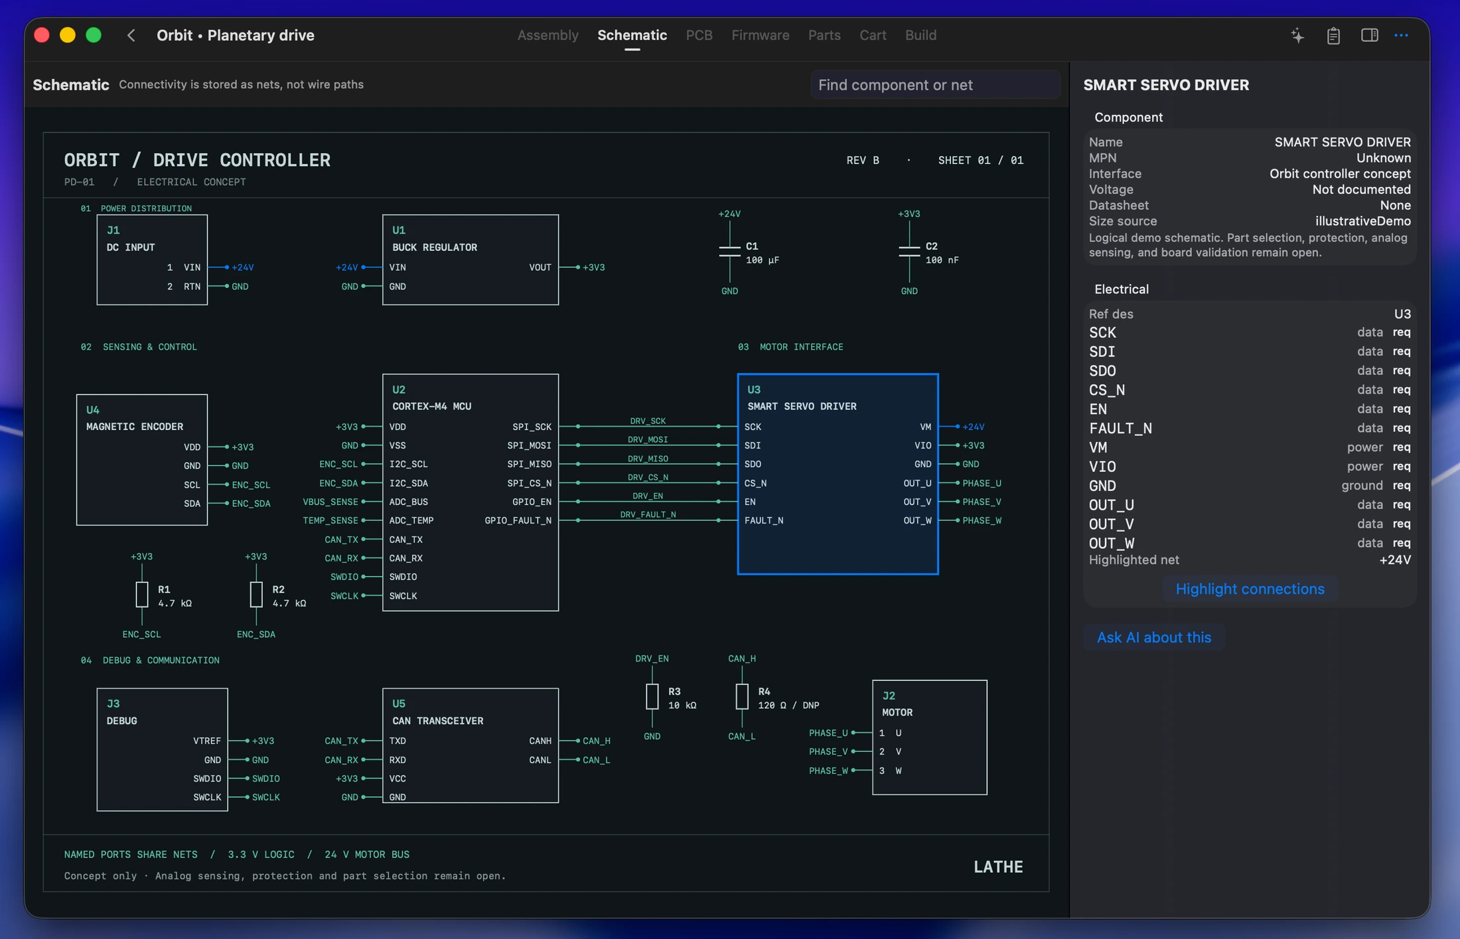The height and width of the screenshot is (939, 1460).
Task: Click the CAN_H net label on U5 output
Action: click(596, 741)
